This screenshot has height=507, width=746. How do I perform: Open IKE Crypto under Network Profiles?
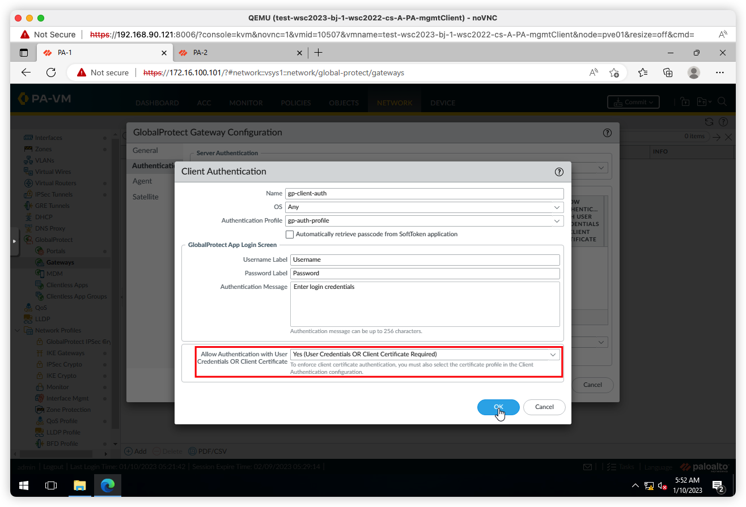61,376
